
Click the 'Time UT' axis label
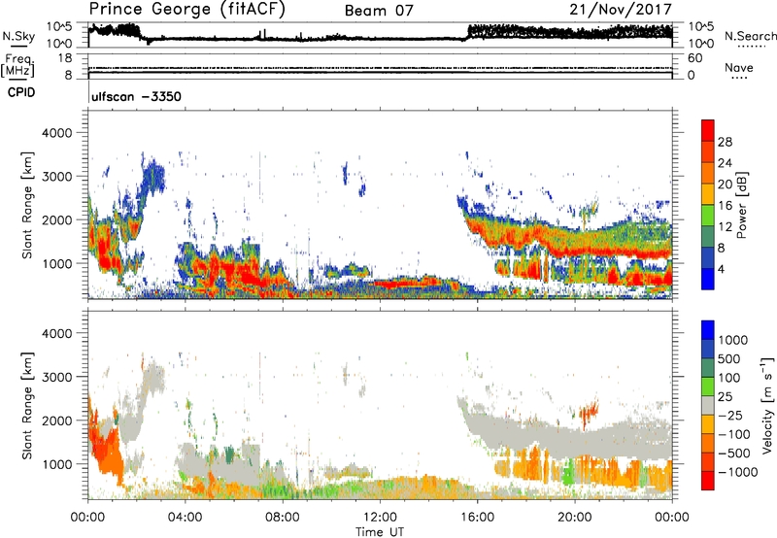(380, 531)
